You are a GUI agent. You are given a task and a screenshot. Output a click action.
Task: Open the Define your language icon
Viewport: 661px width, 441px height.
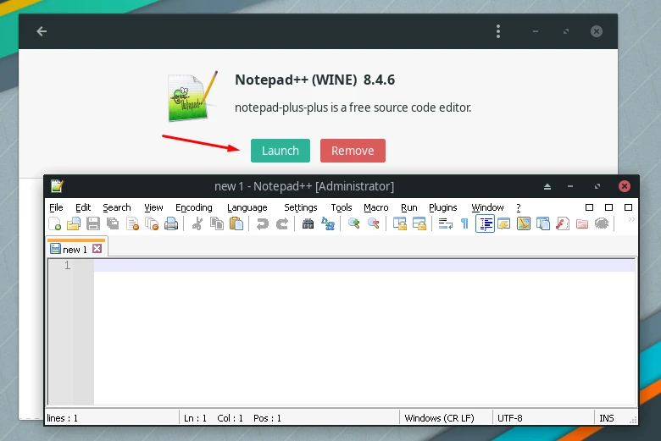pos(503,223)
